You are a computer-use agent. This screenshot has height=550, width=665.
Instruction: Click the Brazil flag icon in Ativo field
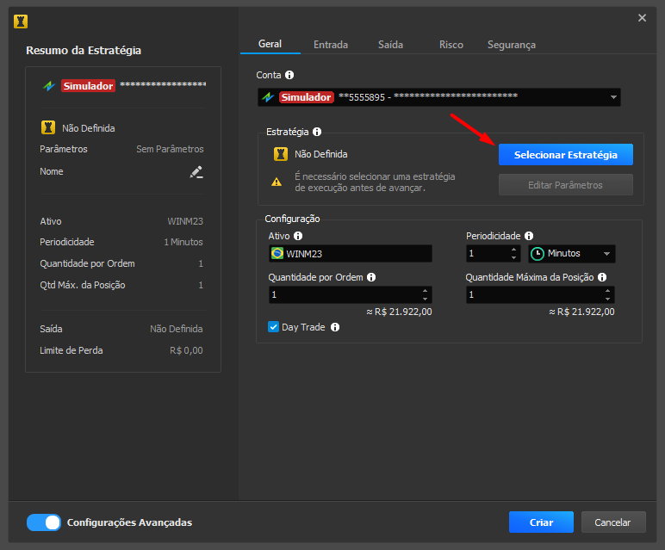[x=277, y=253]
